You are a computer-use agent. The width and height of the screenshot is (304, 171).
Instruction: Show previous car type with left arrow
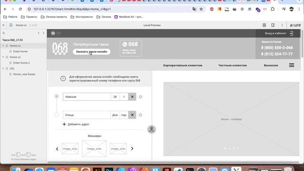click(x=57, y=149)
